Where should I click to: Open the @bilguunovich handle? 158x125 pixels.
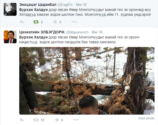point(77,32)
